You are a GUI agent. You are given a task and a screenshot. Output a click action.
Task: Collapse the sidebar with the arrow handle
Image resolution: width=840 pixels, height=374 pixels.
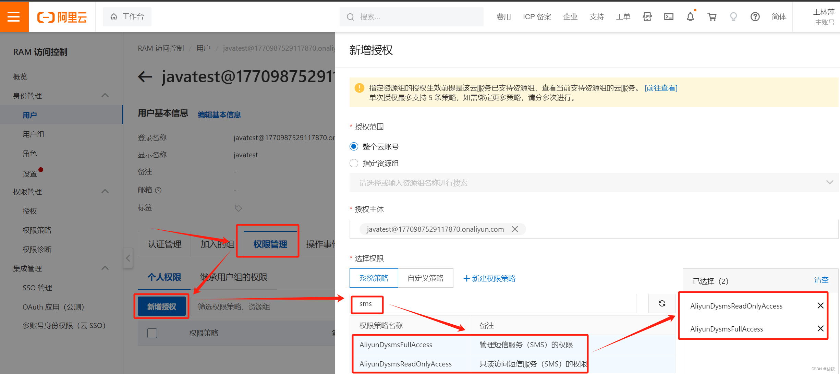pyautogui.click(x=128, y=258)
